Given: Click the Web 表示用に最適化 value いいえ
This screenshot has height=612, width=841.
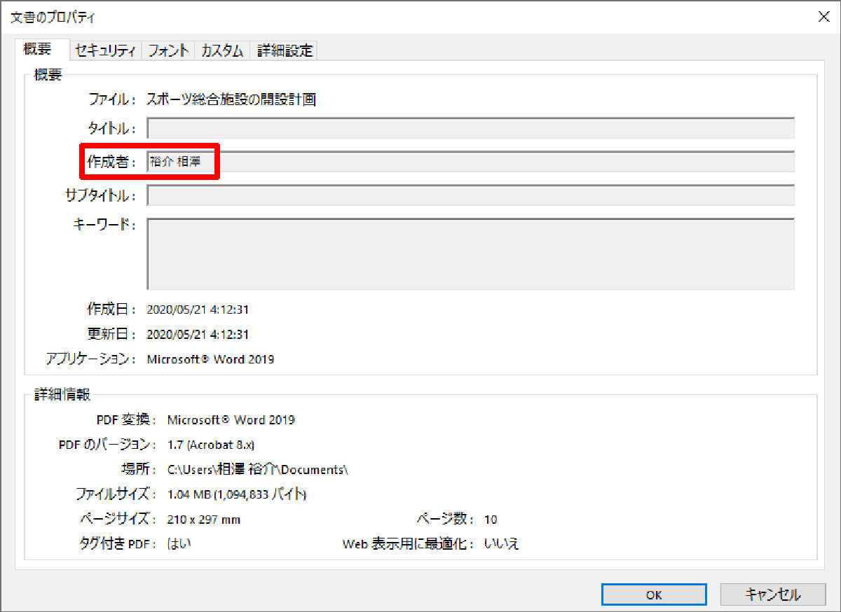Looking at the screenshot, I should (502, 544).
